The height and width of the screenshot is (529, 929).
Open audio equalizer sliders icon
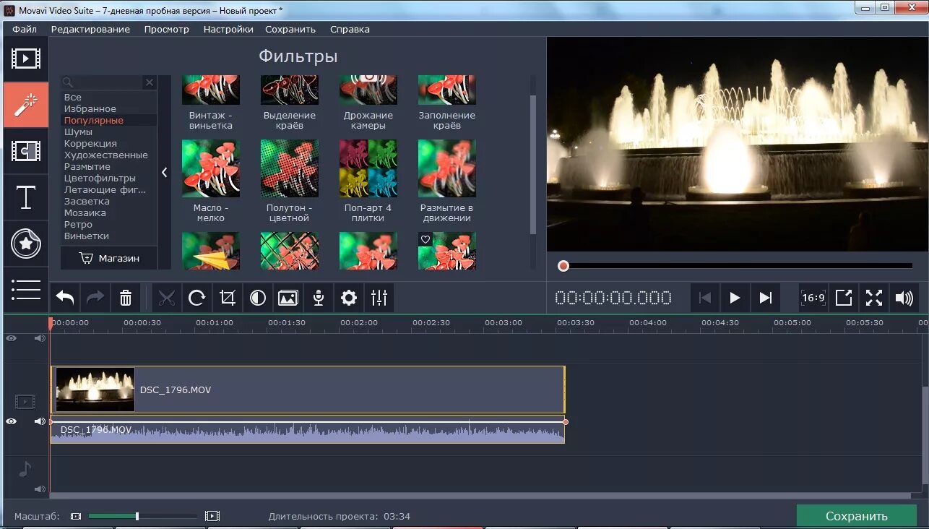click(379, 298)
